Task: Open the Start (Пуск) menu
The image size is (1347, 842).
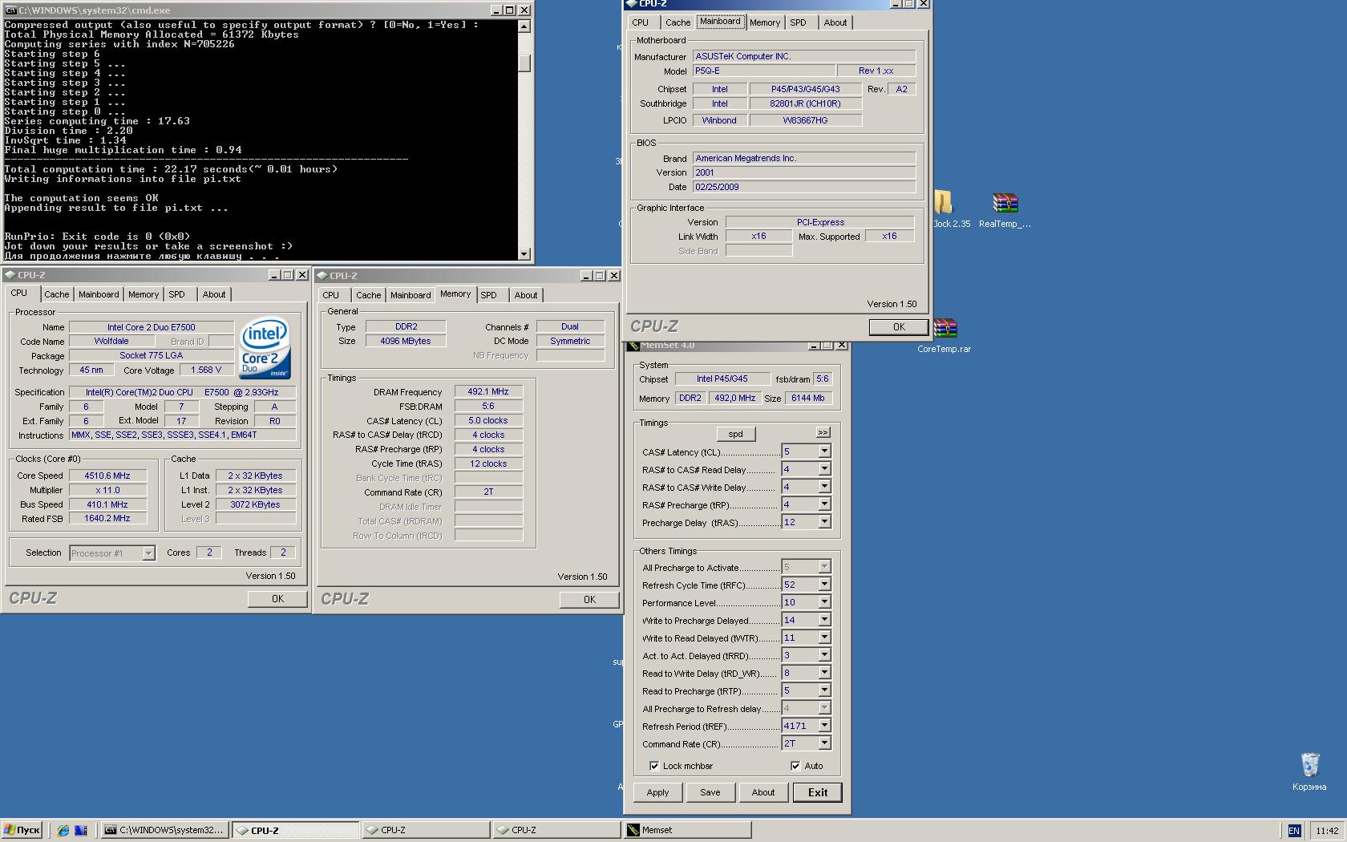Action: (x=22, y=830)
